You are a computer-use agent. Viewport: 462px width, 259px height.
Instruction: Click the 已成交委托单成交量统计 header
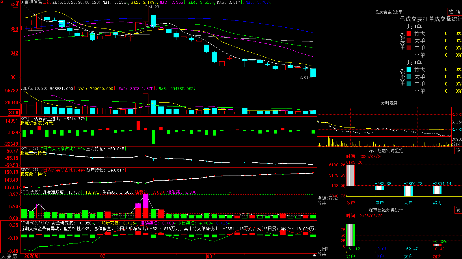pos(431,19)
